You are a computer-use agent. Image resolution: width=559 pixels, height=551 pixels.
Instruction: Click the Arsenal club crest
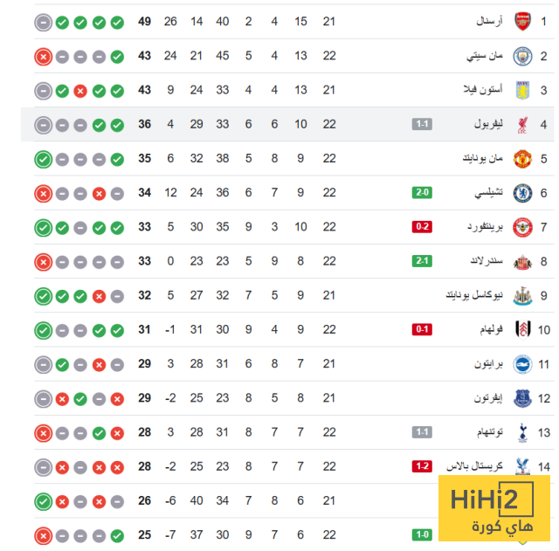tap(521, 22)
